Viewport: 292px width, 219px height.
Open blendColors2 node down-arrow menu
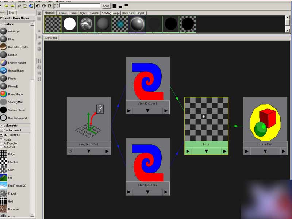click(x=147, y=192)
